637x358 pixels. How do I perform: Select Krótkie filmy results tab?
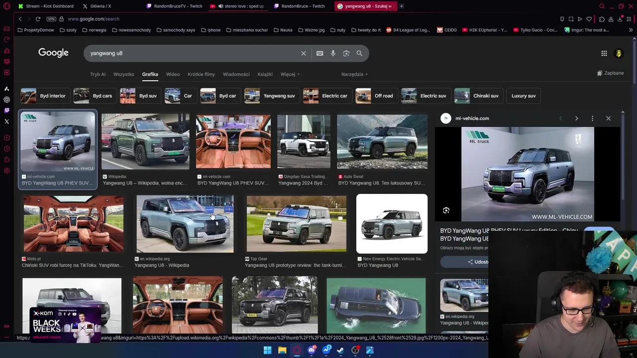point(201,74)
